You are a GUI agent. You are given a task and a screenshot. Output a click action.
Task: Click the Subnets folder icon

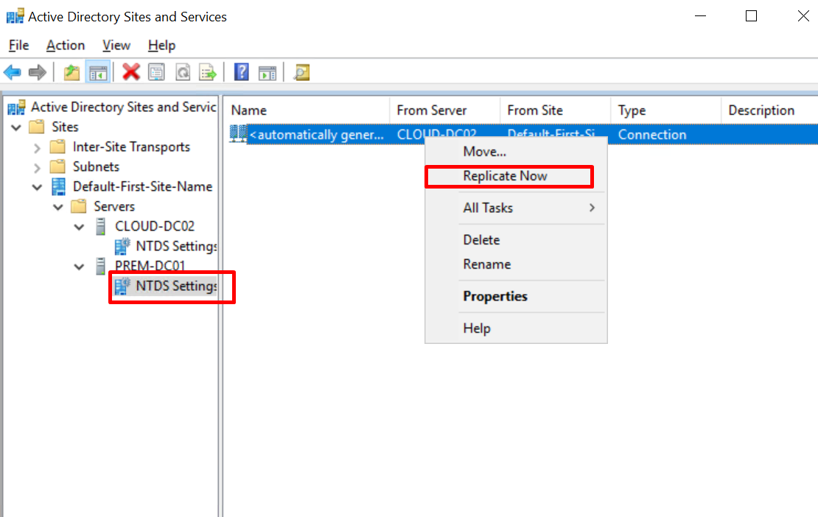pos(57,166)
